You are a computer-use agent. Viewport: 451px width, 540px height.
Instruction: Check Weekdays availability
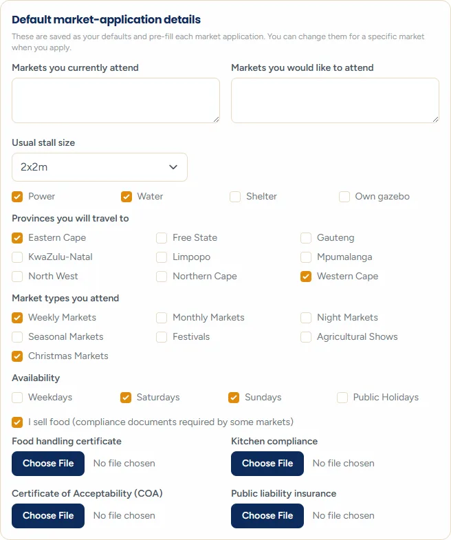[x=17, y=398]
